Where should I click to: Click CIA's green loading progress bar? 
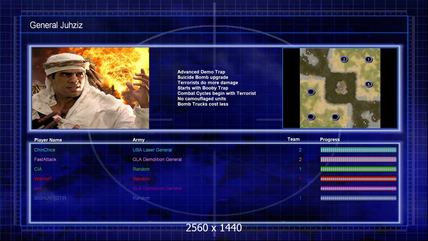coord(359,169)
